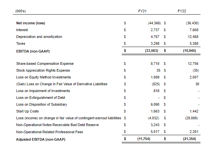Select the (000's) units label

20,11
